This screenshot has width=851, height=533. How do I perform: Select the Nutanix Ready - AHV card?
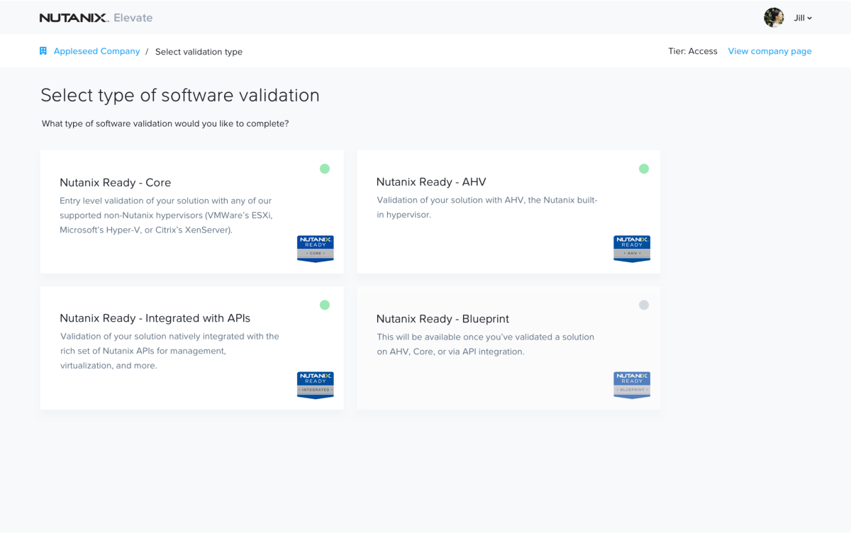pyautogui.click(x=508, y=211)
